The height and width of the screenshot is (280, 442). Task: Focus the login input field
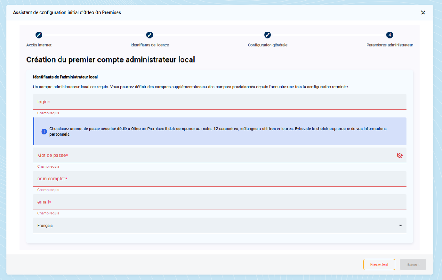pyautogui.click(x=219, y=102)
